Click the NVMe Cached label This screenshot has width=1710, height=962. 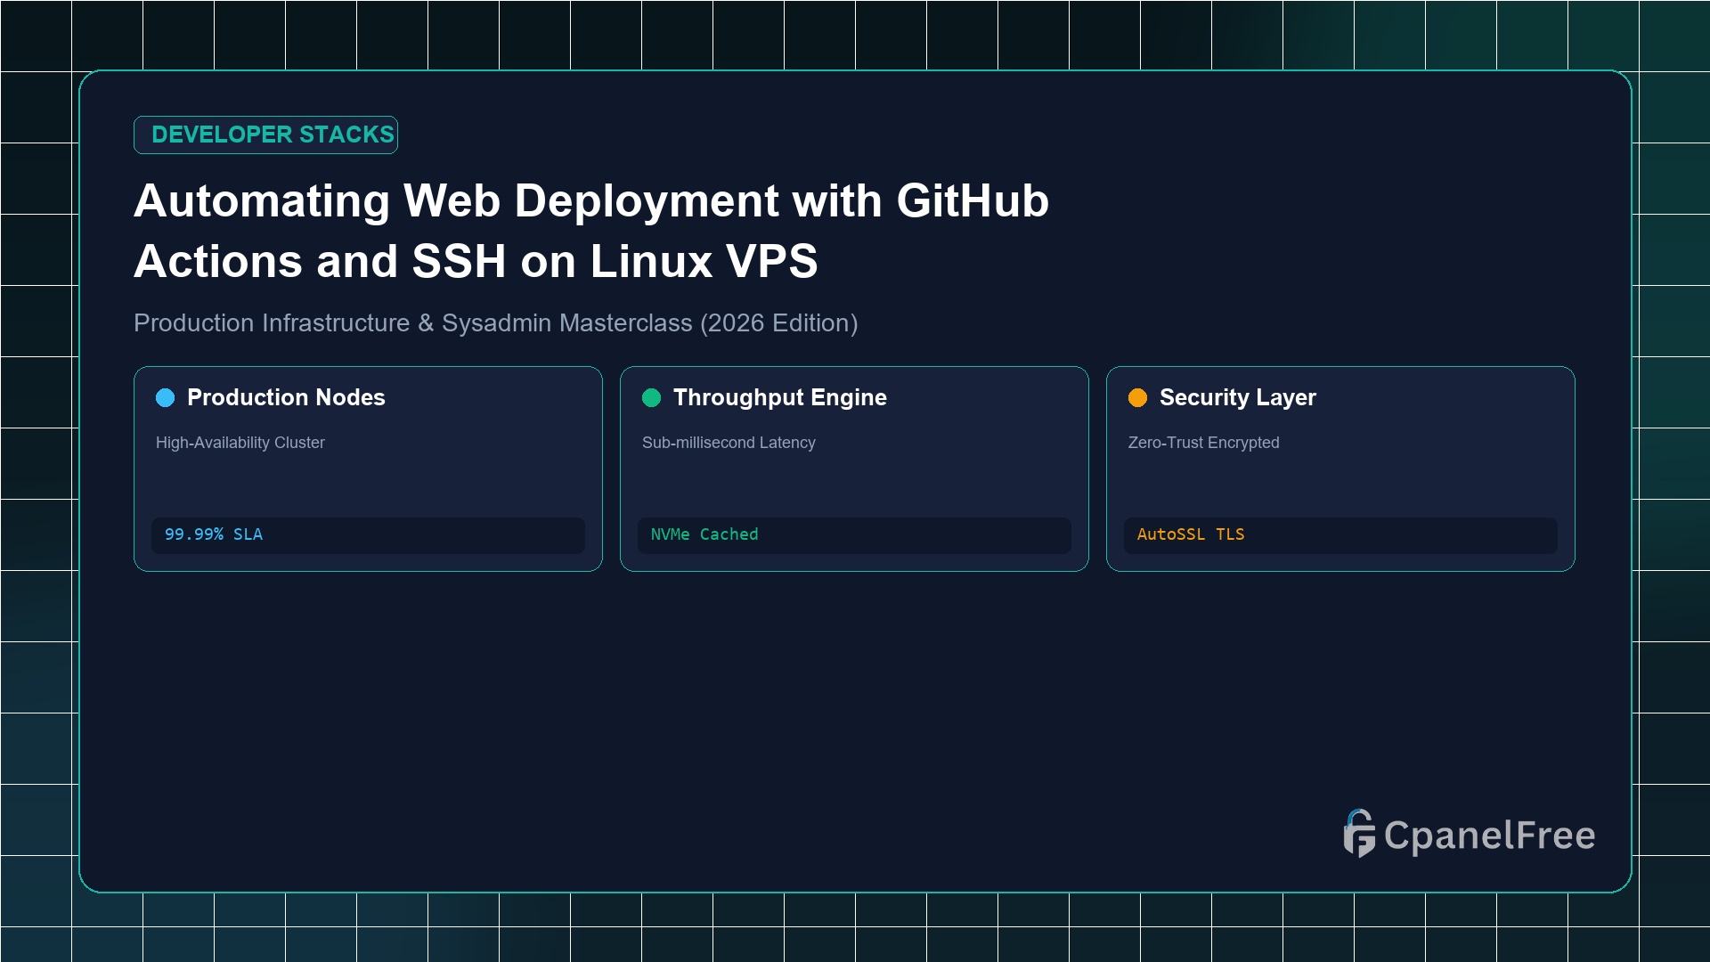704,534
